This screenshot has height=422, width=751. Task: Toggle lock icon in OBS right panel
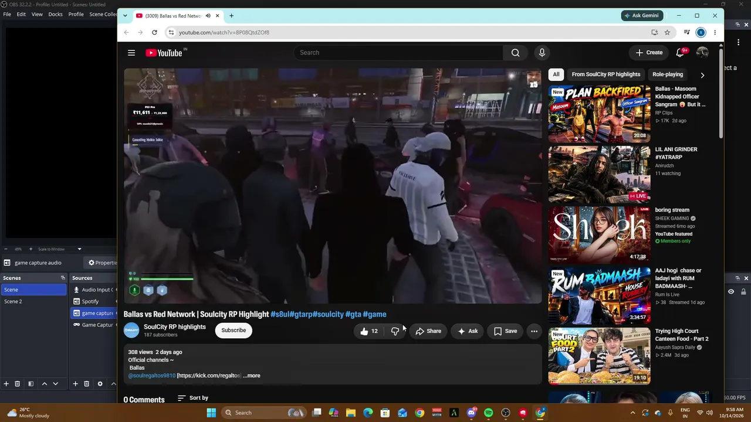pos(744,291)
